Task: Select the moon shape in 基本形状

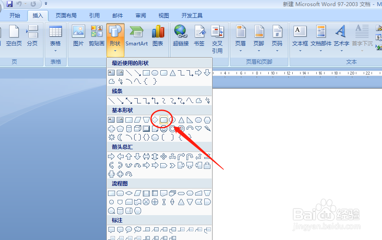Action: tap(120, 137)
